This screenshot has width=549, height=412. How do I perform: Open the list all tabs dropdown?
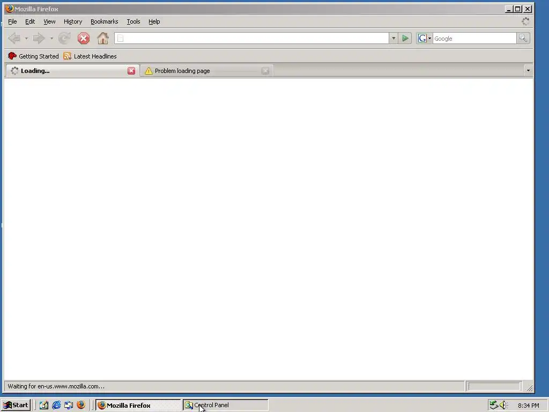528,71
